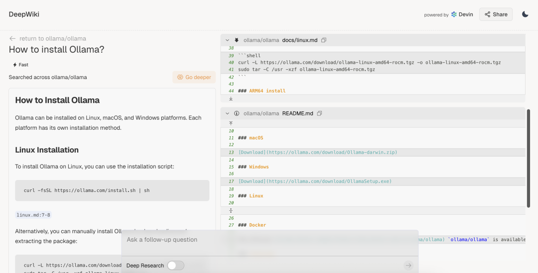538x273 pixels.
Task: Click the "### Windows" code line
Action: 253,167
